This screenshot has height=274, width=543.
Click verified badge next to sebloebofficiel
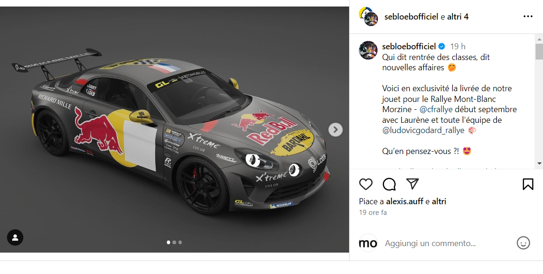pyautogui.click(x=442, y=47)
